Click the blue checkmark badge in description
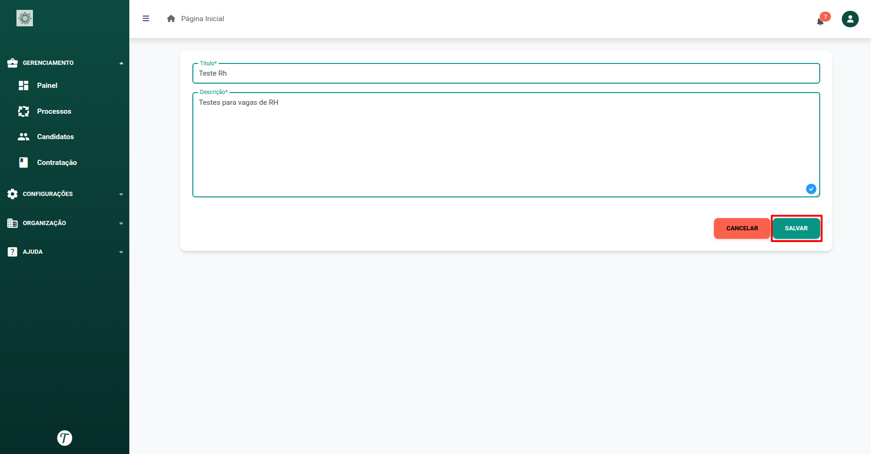The height and width of the screenshot is (454, 871). (x=811, y=189)
